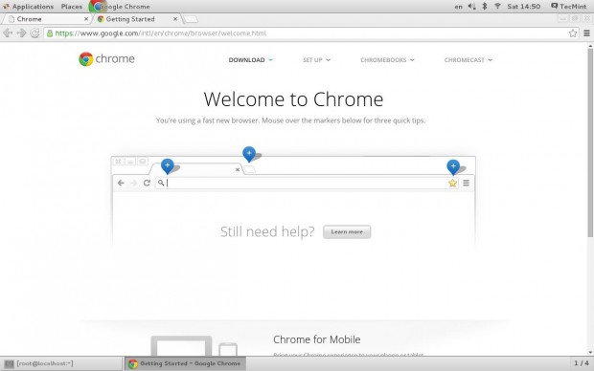
Task: Close the Chrome tab
Action: pos(86,19)
